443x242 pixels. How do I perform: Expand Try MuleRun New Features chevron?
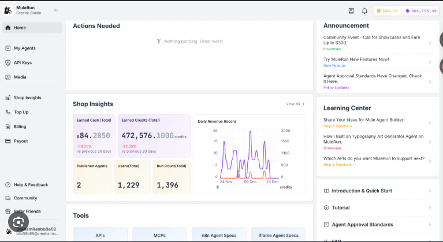[430, 62]
